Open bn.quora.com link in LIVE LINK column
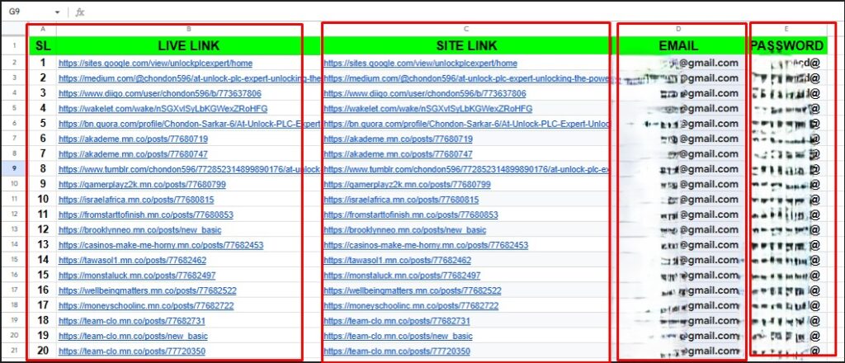The image size is (845, 363). tap(190, 124)
